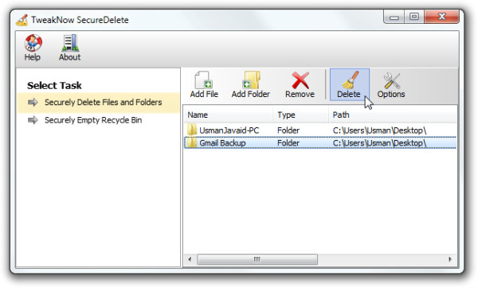Screen dimensions: 478x288
Task: Click the UsmanJavaid-PC folder icon
Action: click(x=192, y=130)
